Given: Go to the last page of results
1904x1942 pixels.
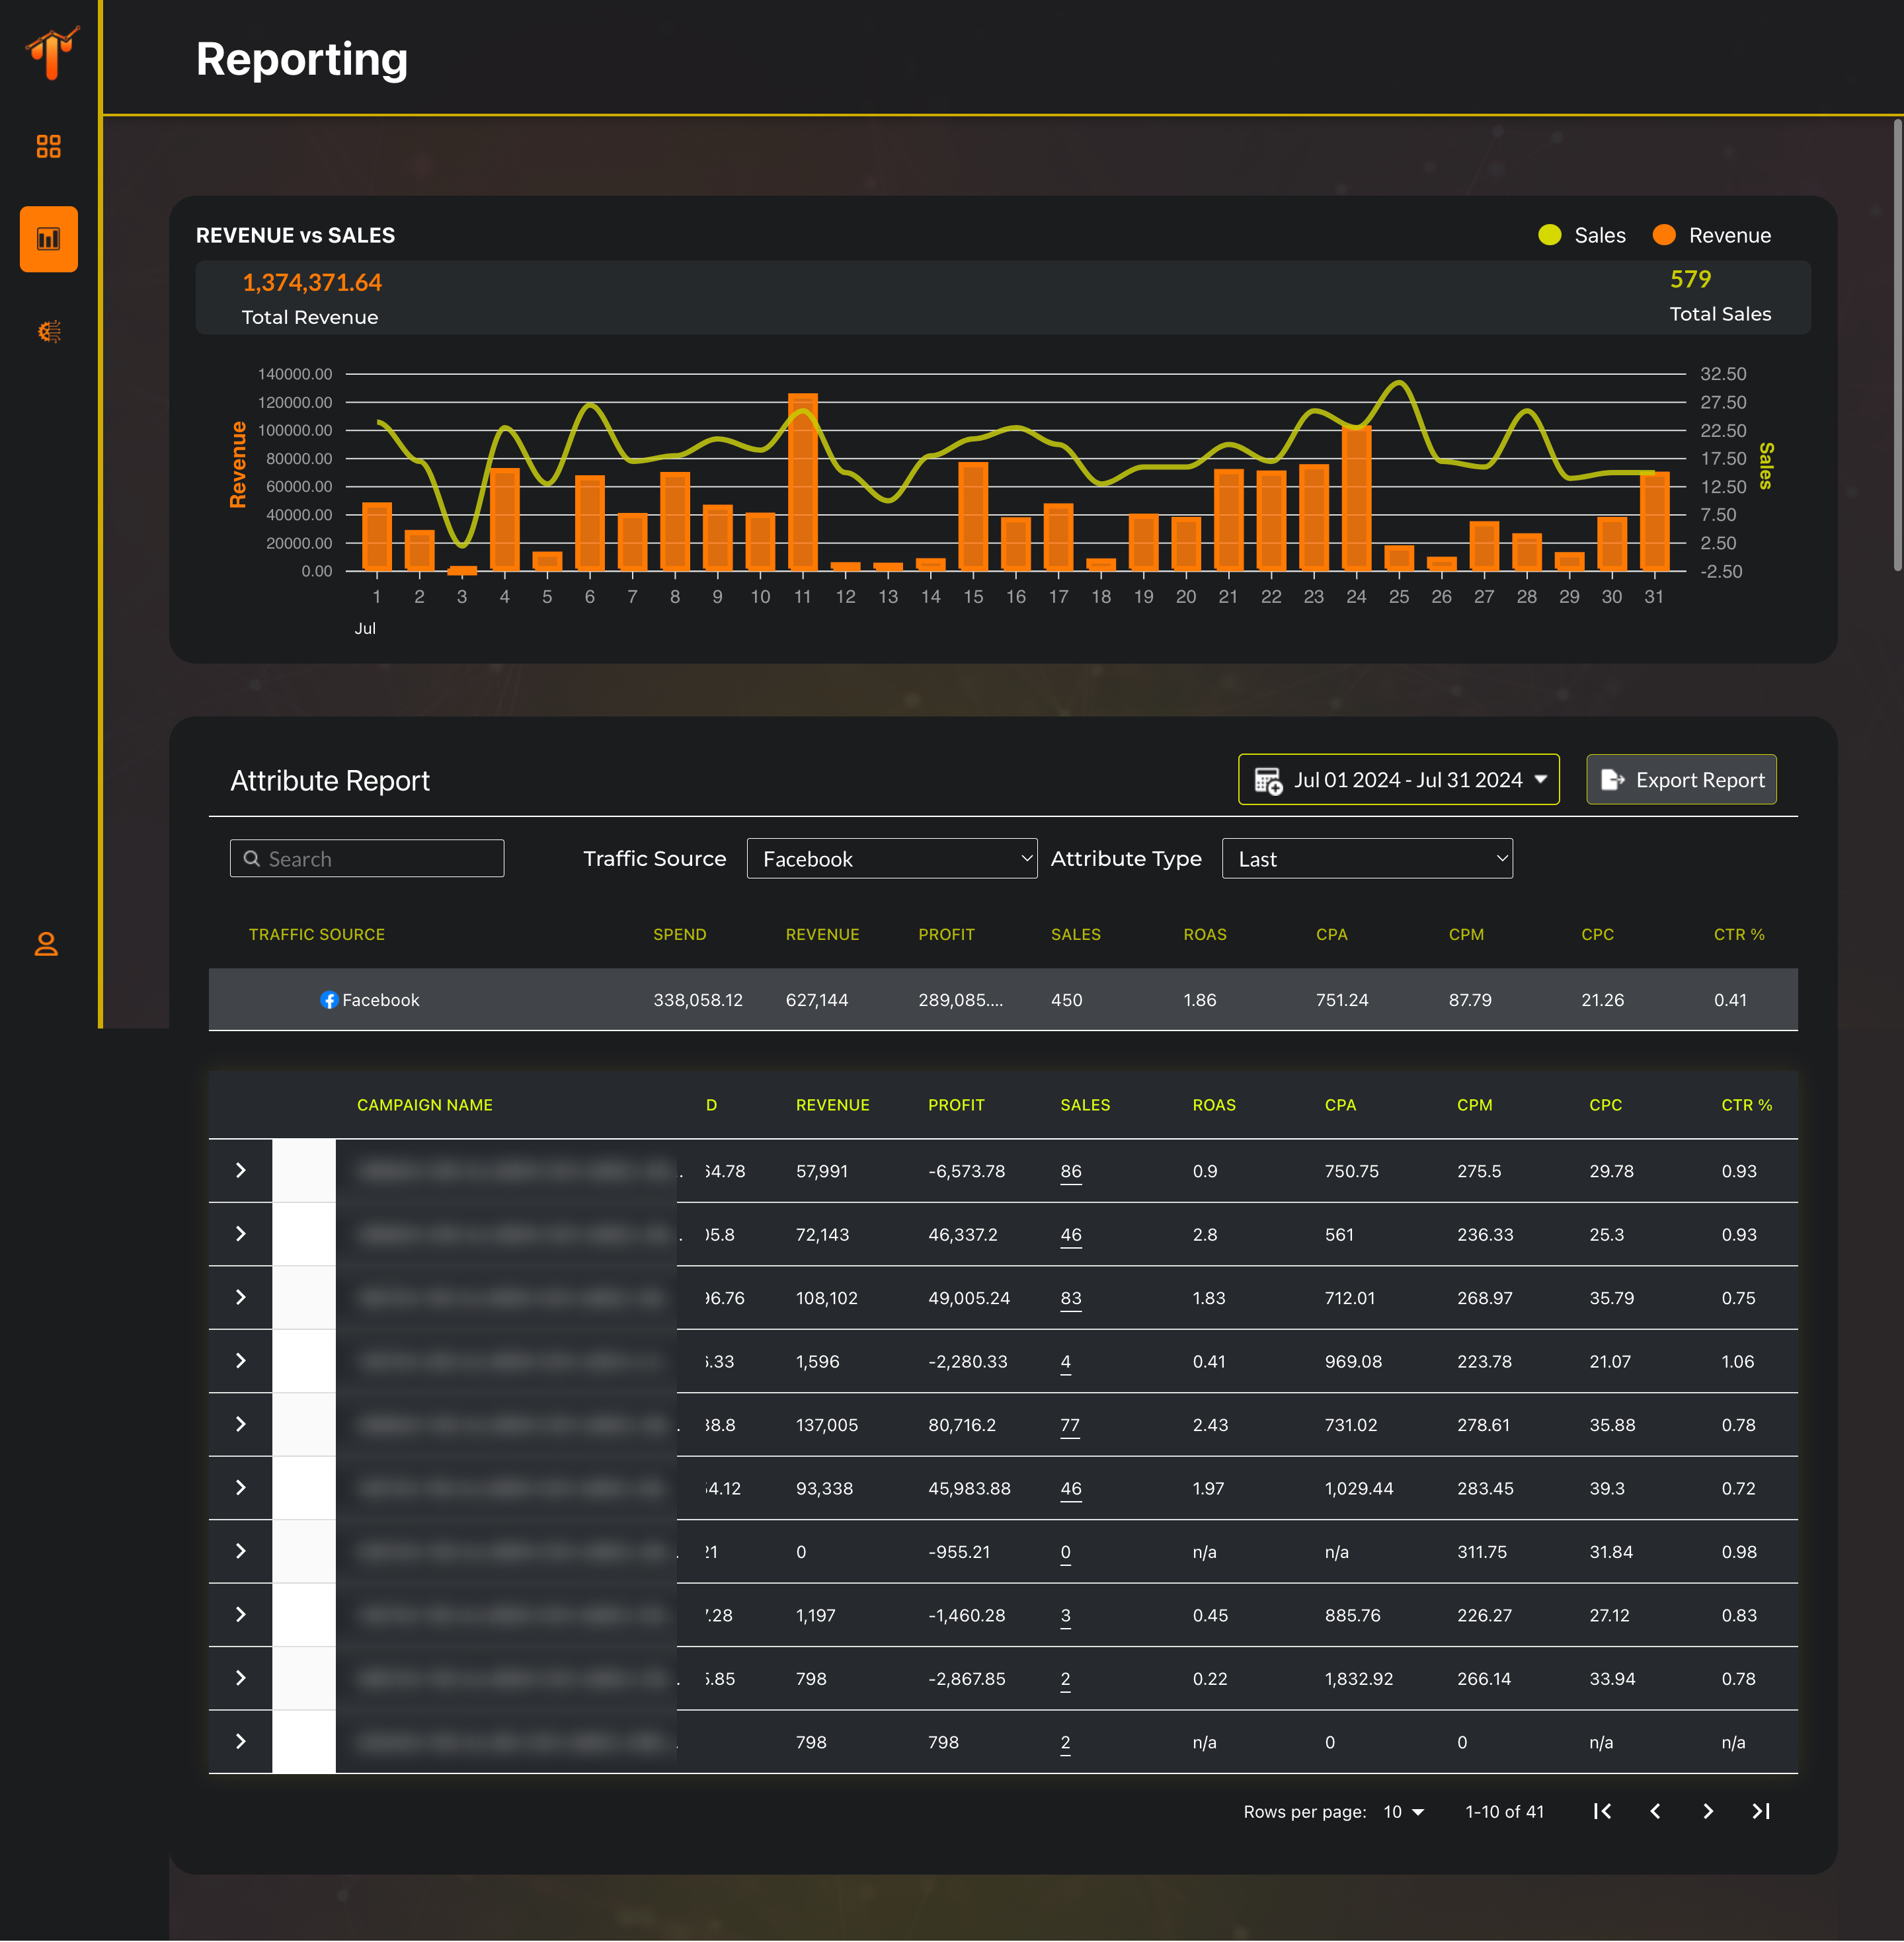Looking at the screenshot, I should (x=1761, y=1811).
